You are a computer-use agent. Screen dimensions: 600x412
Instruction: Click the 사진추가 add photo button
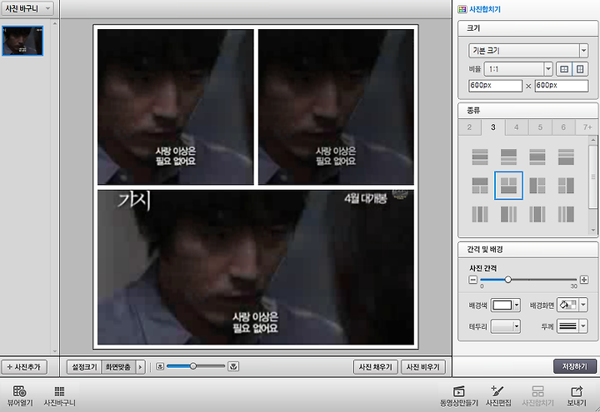(24, 367)
